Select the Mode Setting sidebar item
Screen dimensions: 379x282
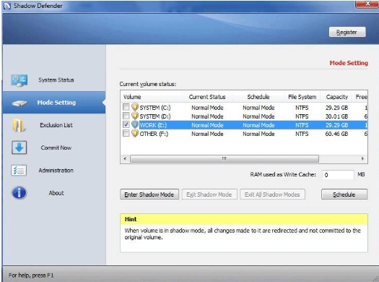54,103
